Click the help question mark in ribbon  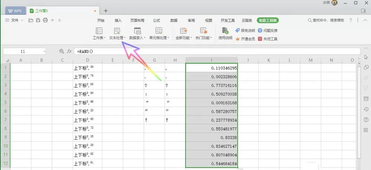point(351,20)
